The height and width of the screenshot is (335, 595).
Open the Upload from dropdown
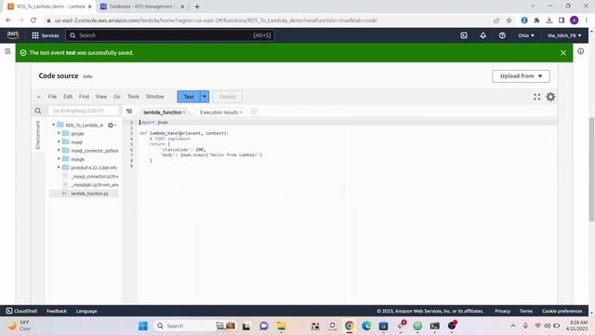[521, 76]
